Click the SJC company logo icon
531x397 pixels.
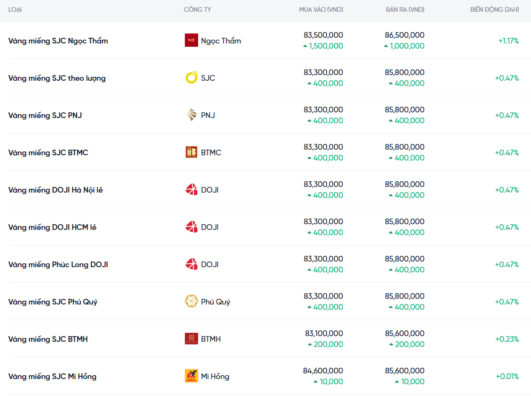192,78
